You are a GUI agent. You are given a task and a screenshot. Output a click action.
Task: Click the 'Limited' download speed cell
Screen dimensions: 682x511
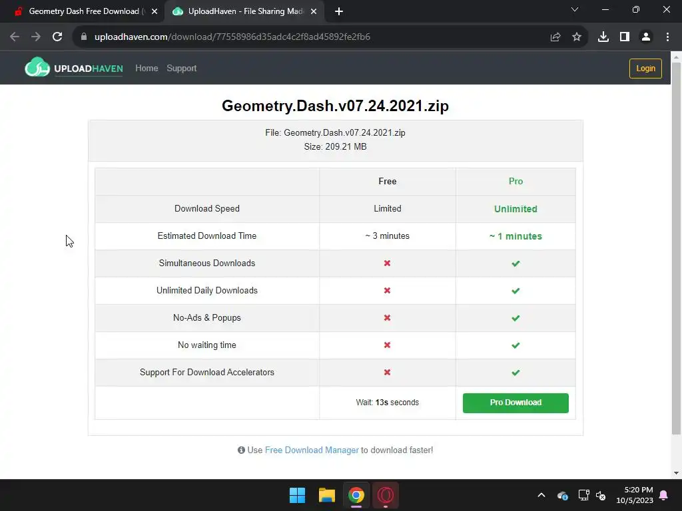click(387, 208)
